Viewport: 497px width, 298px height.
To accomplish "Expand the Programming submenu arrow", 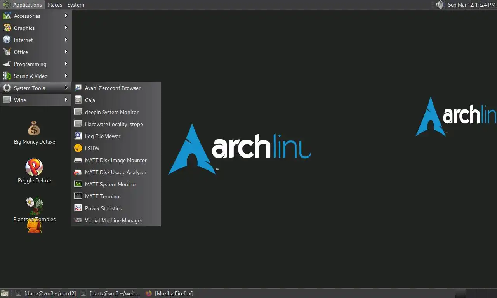I will point(66,64).
